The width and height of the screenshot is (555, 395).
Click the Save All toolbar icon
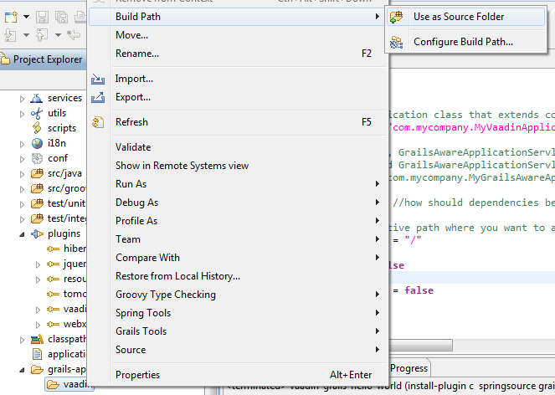[61, 17]
